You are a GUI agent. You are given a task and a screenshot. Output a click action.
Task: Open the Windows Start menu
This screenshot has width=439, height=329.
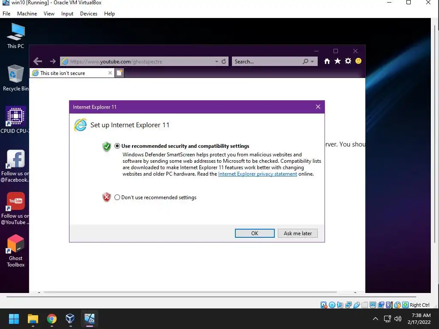14,319
